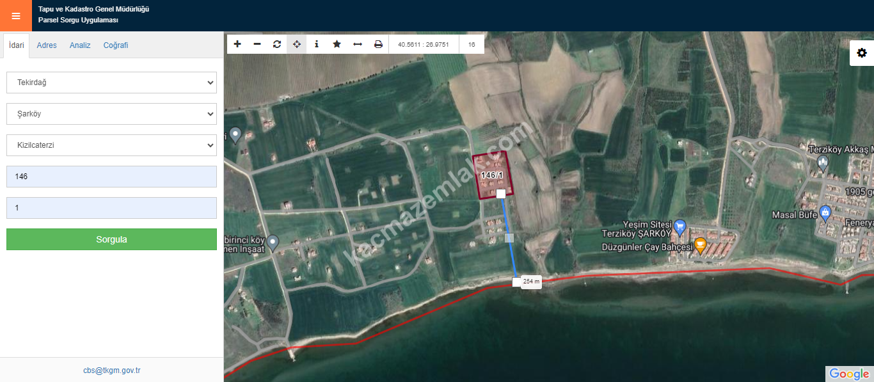Click the info tool icon

(317, 44)
